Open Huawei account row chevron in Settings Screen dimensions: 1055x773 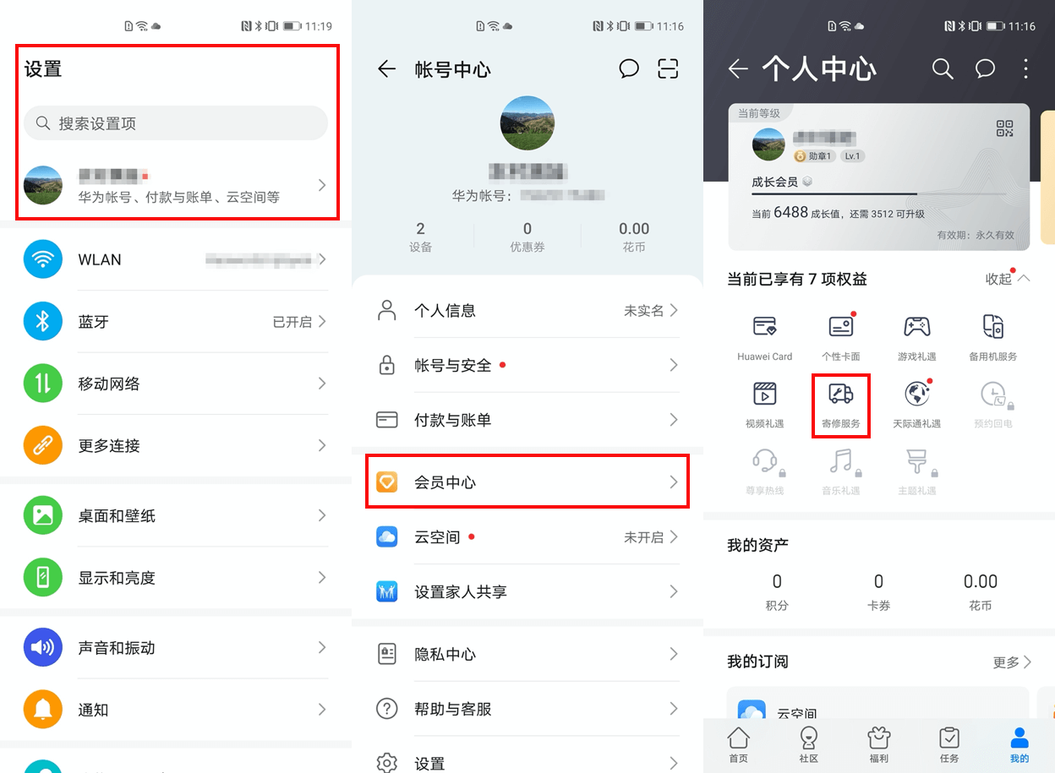322,185
